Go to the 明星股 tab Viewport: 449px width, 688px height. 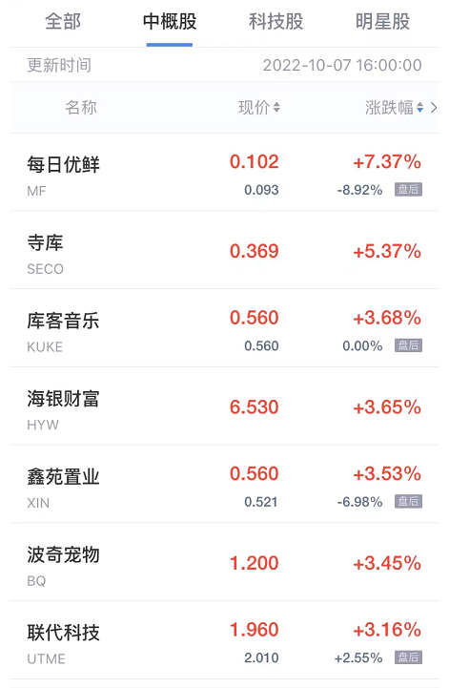point(383,22)
